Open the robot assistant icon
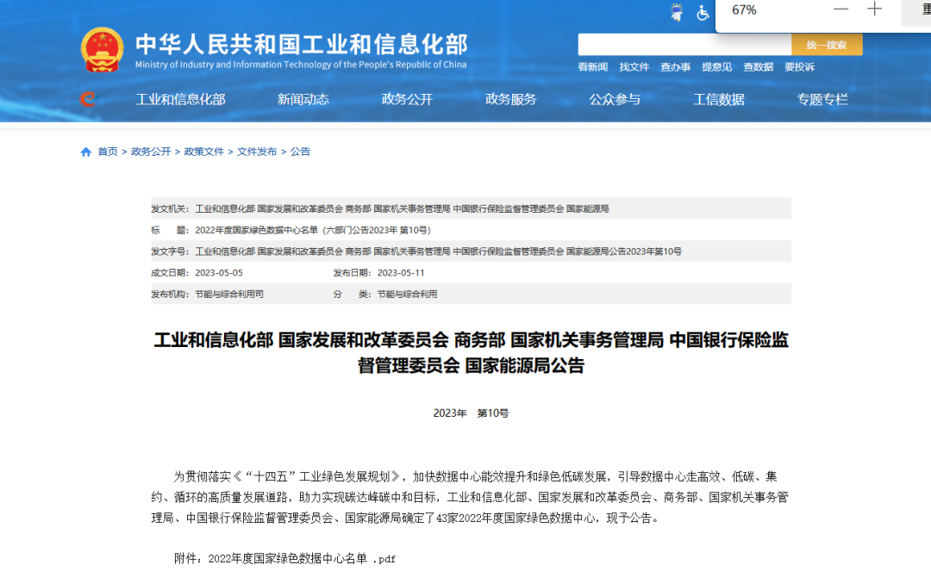The image size is (931, 571). coord(677,12)
